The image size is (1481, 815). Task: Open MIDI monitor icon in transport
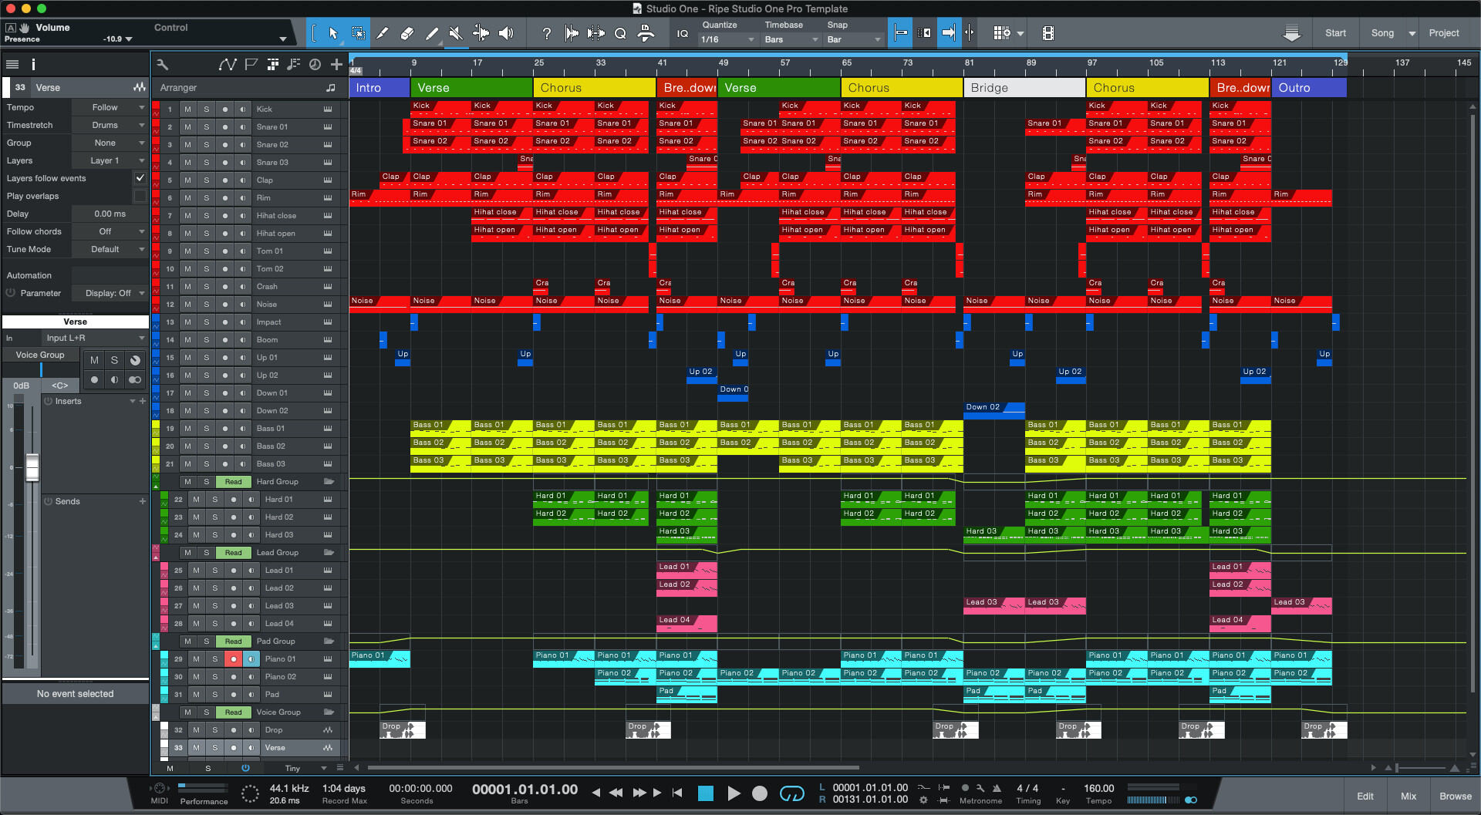(160, 788)
